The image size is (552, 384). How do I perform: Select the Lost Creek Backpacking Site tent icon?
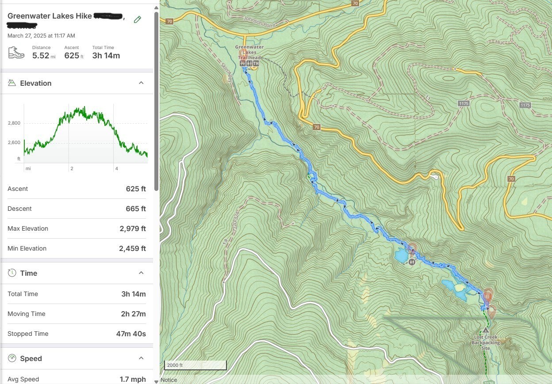point(486,330)
